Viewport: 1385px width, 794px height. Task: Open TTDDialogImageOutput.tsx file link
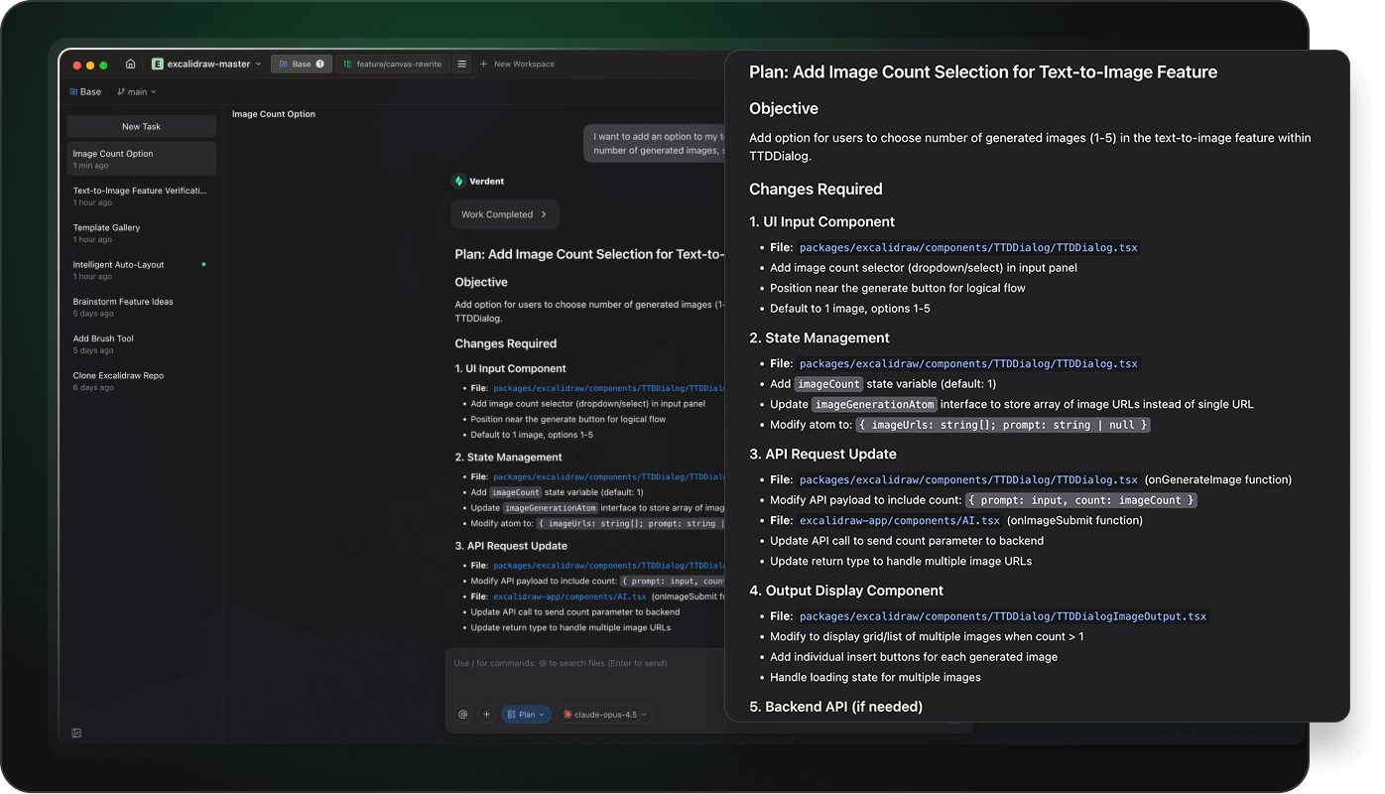pyautogui.click(x=1003, y=616)
